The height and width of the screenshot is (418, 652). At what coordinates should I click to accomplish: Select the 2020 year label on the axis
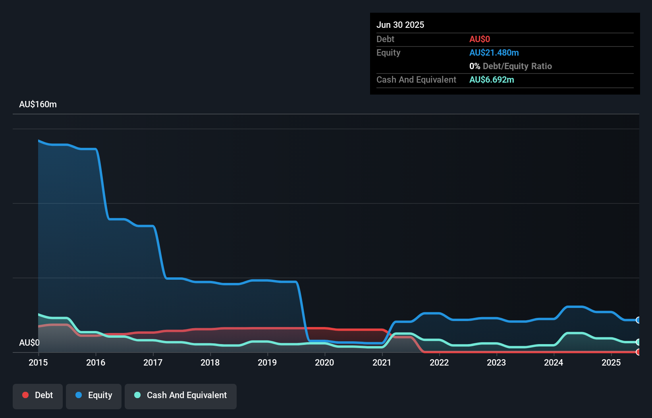[324, 362]
